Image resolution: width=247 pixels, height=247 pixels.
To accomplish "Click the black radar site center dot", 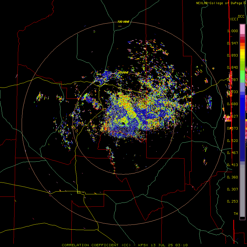I will click(123, 123).
